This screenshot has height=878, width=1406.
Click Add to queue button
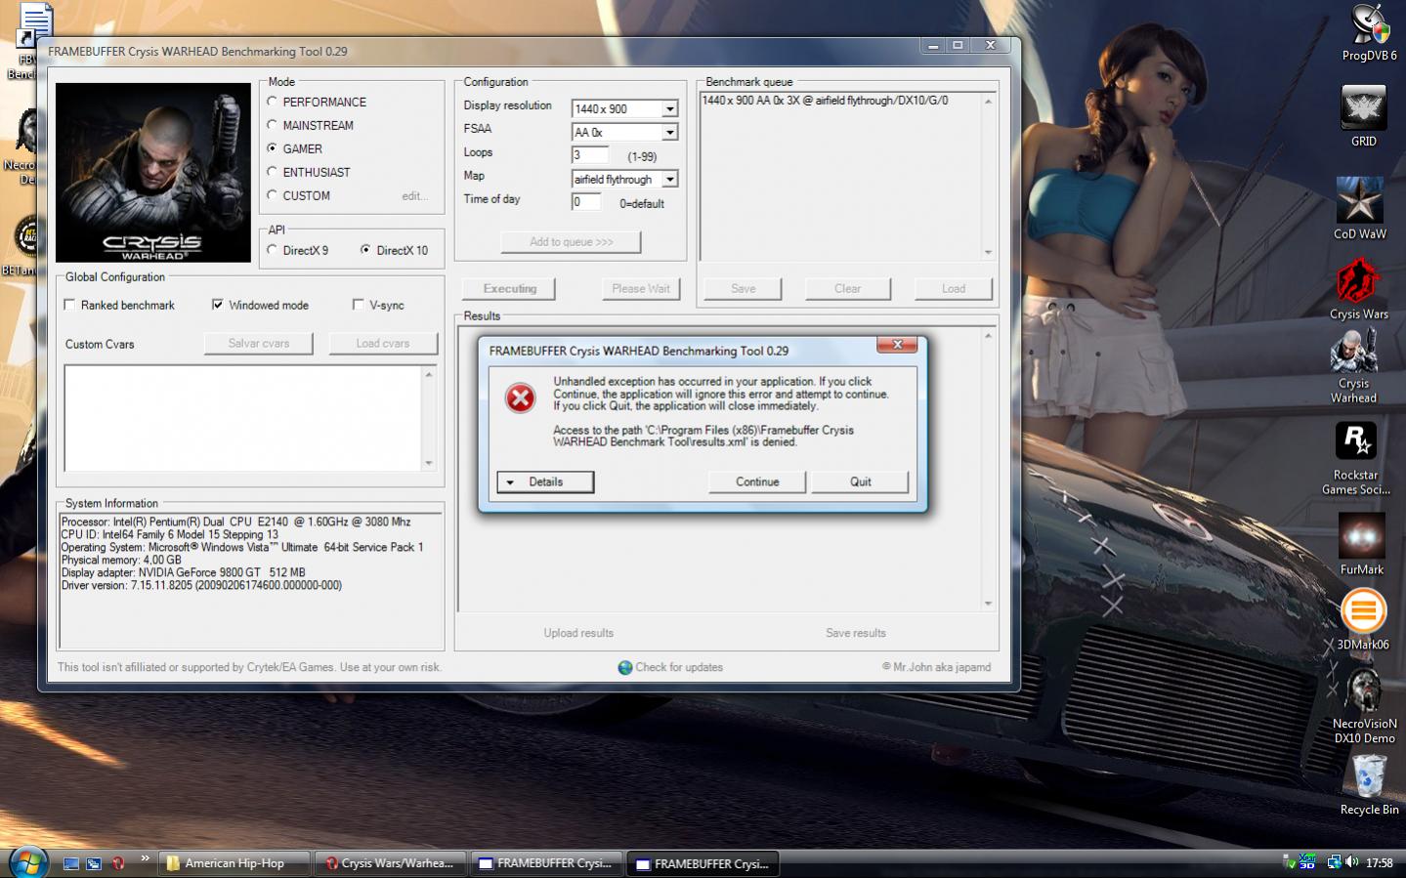[x=572, y=241]
